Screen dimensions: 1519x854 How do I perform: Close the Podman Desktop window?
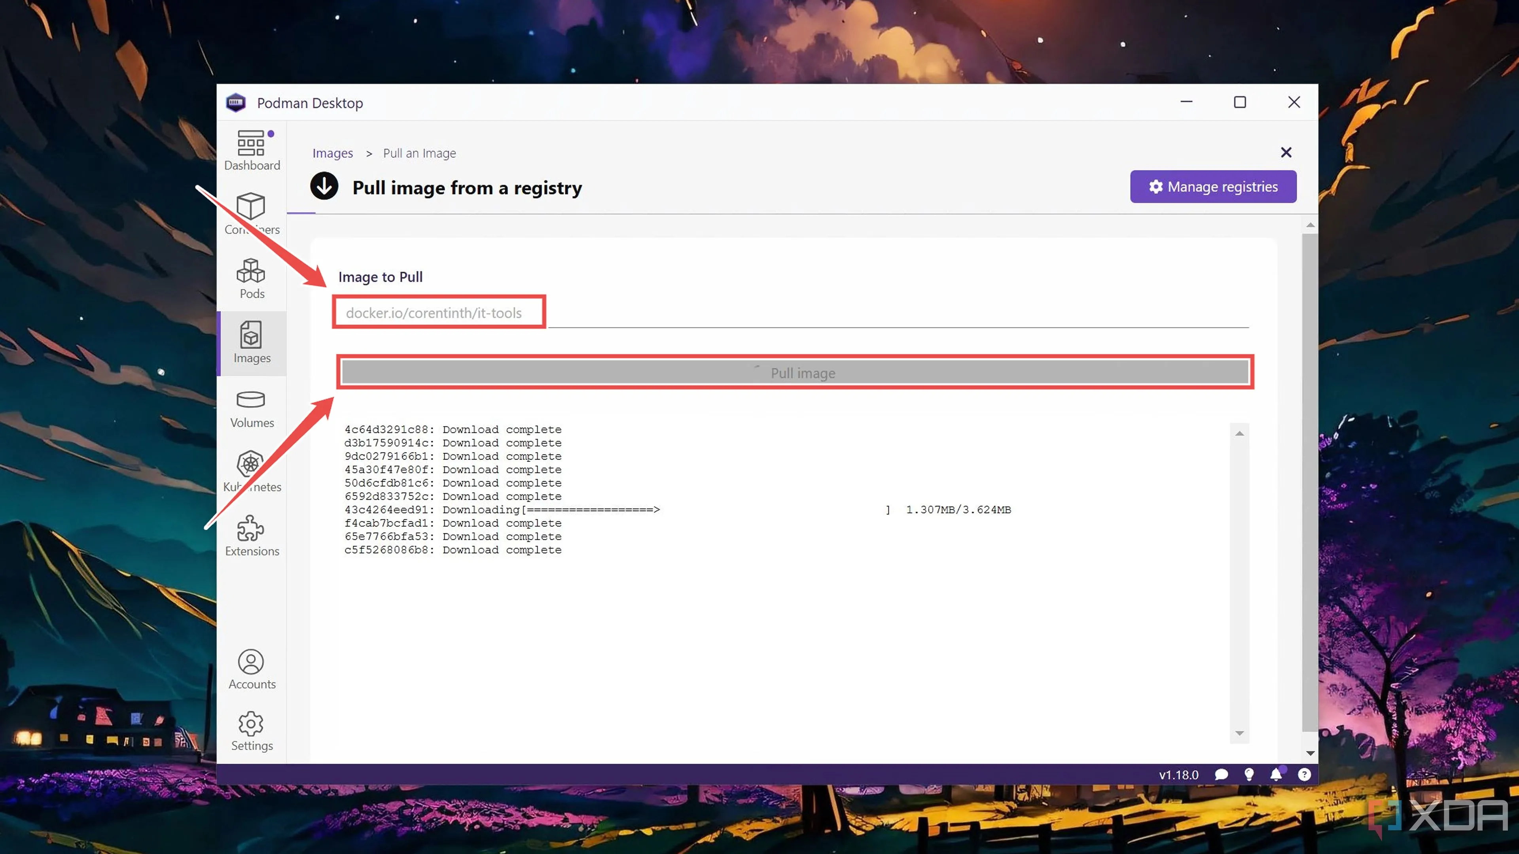(x=1294, y=102)
